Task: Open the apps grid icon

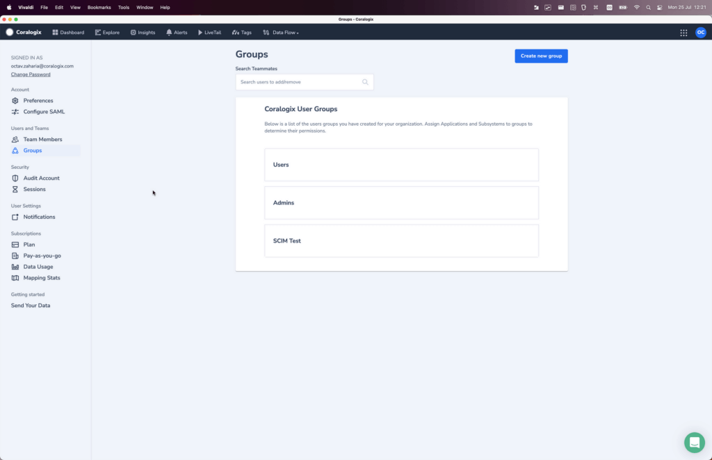Action: pyautogui.click(x=683, y=33)
